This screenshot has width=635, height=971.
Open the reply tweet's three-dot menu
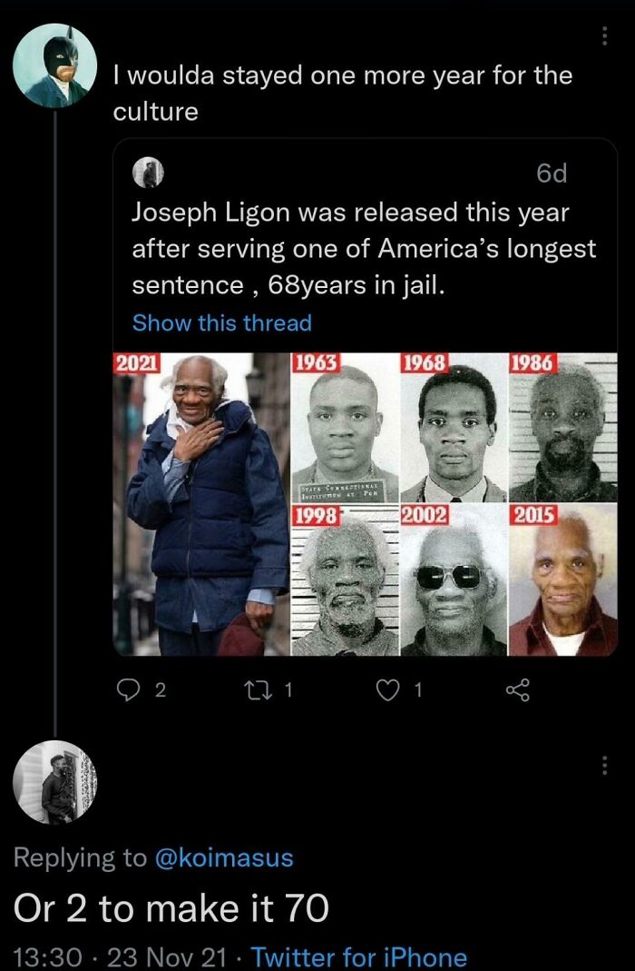[x=604, y=766]
